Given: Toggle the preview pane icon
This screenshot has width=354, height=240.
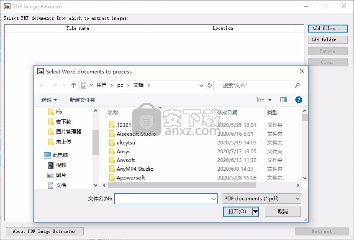Looking at the screenshot, I should pos(284,100).
